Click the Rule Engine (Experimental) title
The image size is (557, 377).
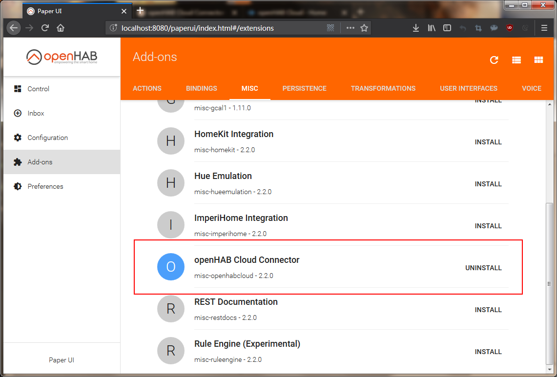pyautogui.click(x=247, y=344)
